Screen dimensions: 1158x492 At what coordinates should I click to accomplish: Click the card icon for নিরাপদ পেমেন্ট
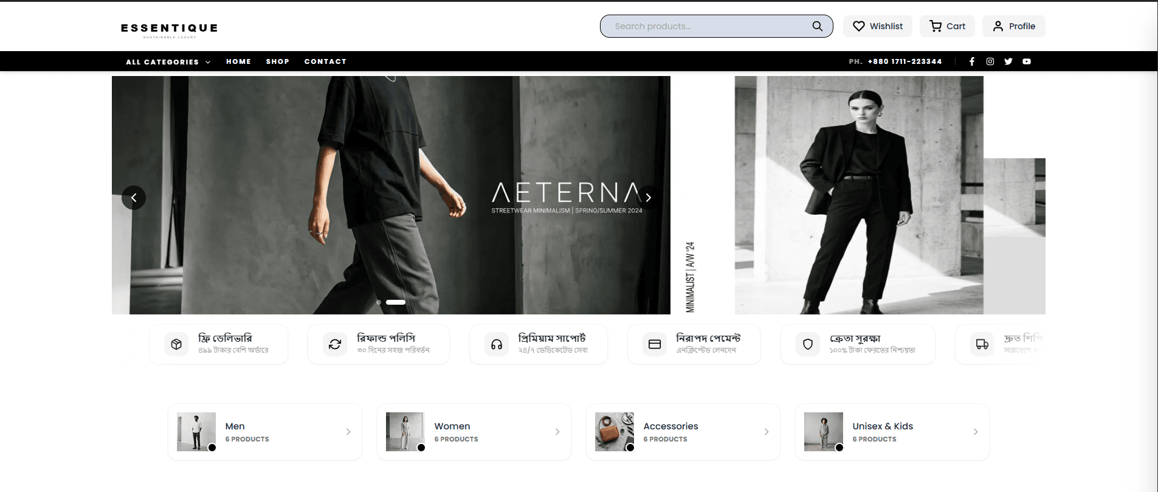(x=655, y=344)
